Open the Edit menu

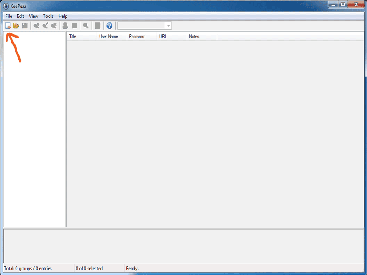(x=21, y=16)
